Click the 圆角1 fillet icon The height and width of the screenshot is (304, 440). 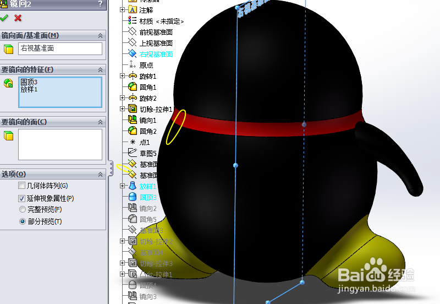point(133,87)
